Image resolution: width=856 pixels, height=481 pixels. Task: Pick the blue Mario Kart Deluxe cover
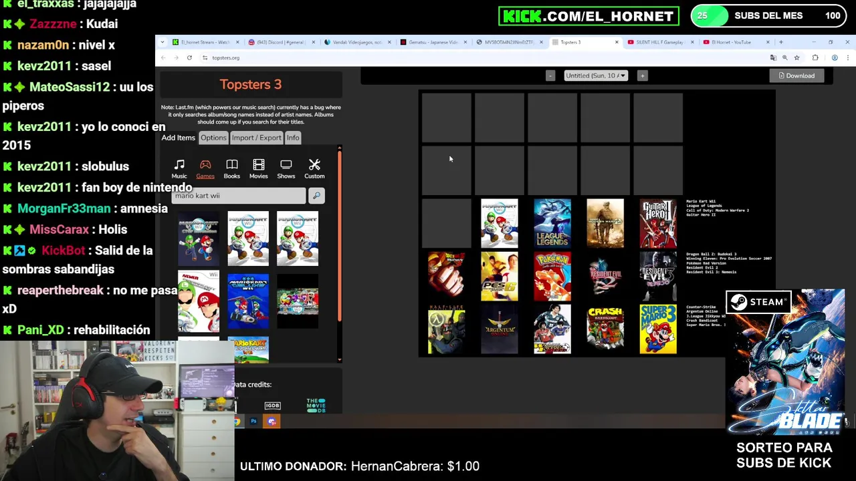point(248,301)
